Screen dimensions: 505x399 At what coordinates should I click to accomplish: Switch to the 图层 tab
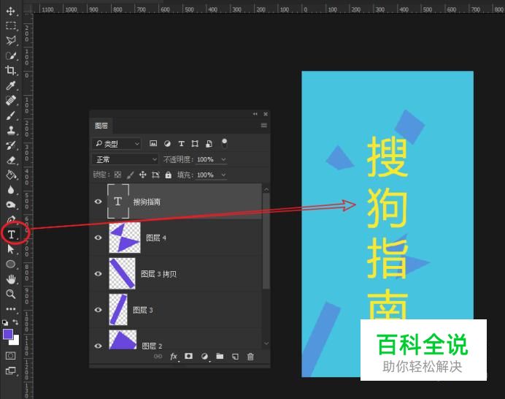coord(101,126)
